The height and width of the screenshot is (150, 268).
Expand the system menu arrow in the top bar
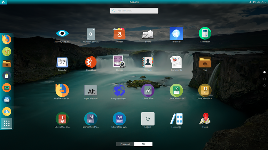[x=266, y=2]
